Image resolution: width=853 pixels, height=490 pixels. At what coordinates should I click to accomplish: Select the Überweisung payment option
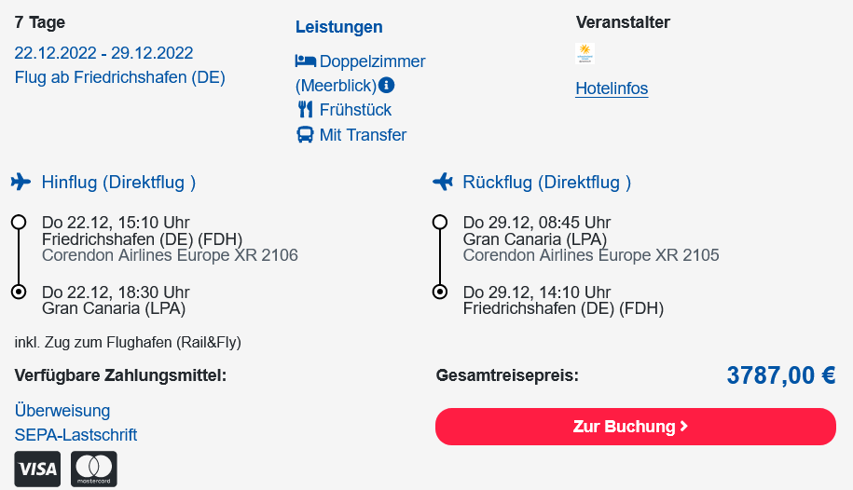[x=62, y=410]
